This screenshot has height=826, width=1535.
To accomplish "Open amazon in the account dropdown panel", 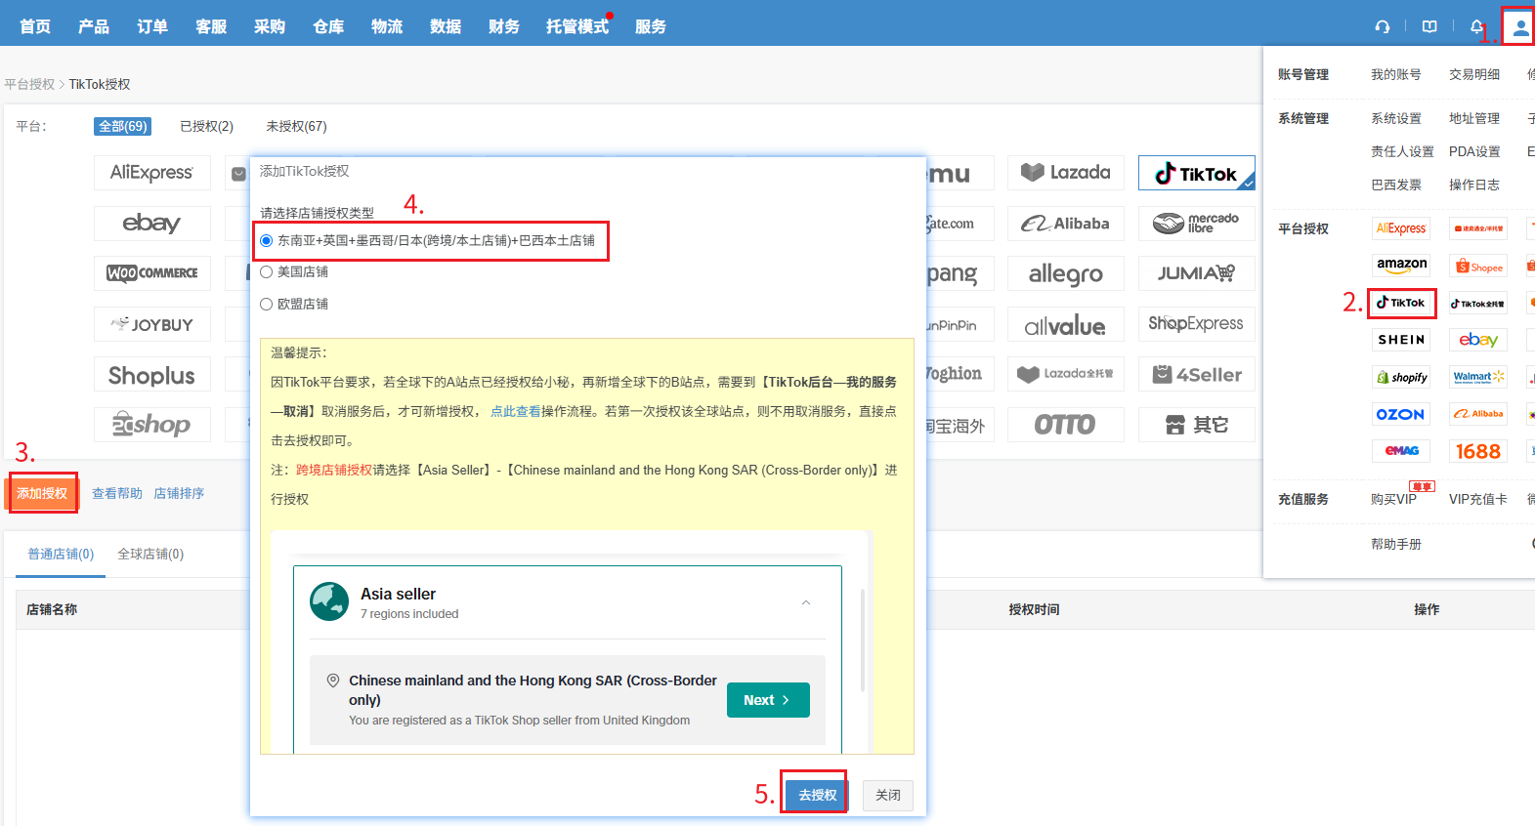I will (1401, 266).
